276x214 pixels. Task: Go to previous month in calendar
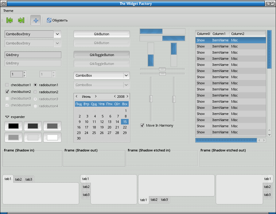pos(76,96)
